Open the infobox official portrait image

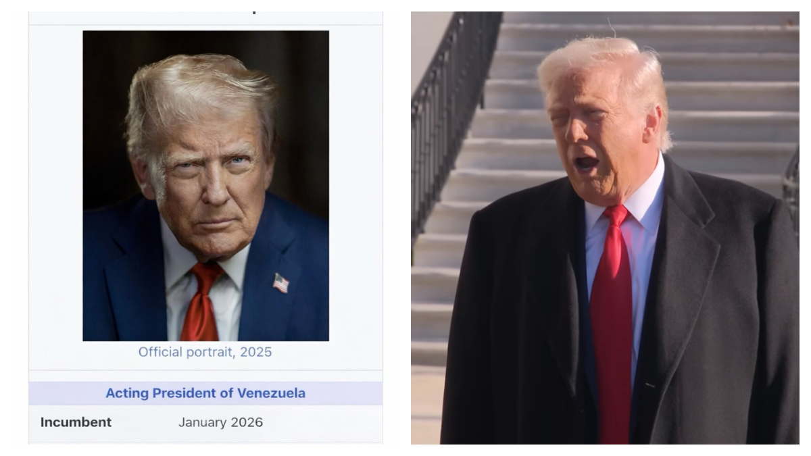click(x=205, y=186)
